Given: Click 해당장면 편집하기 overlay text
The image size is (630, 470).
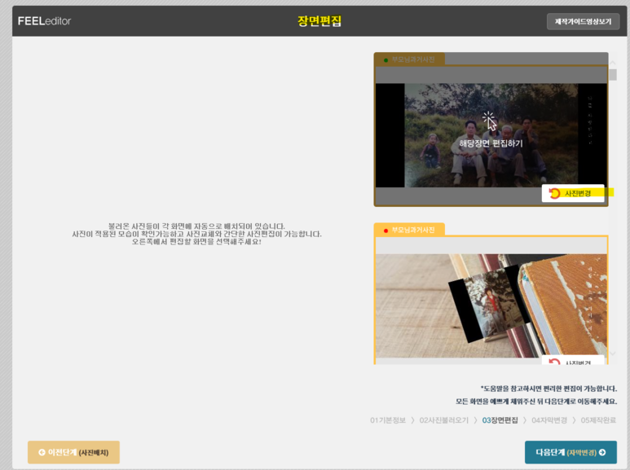Looking at the screenshot, I should 491,143.
